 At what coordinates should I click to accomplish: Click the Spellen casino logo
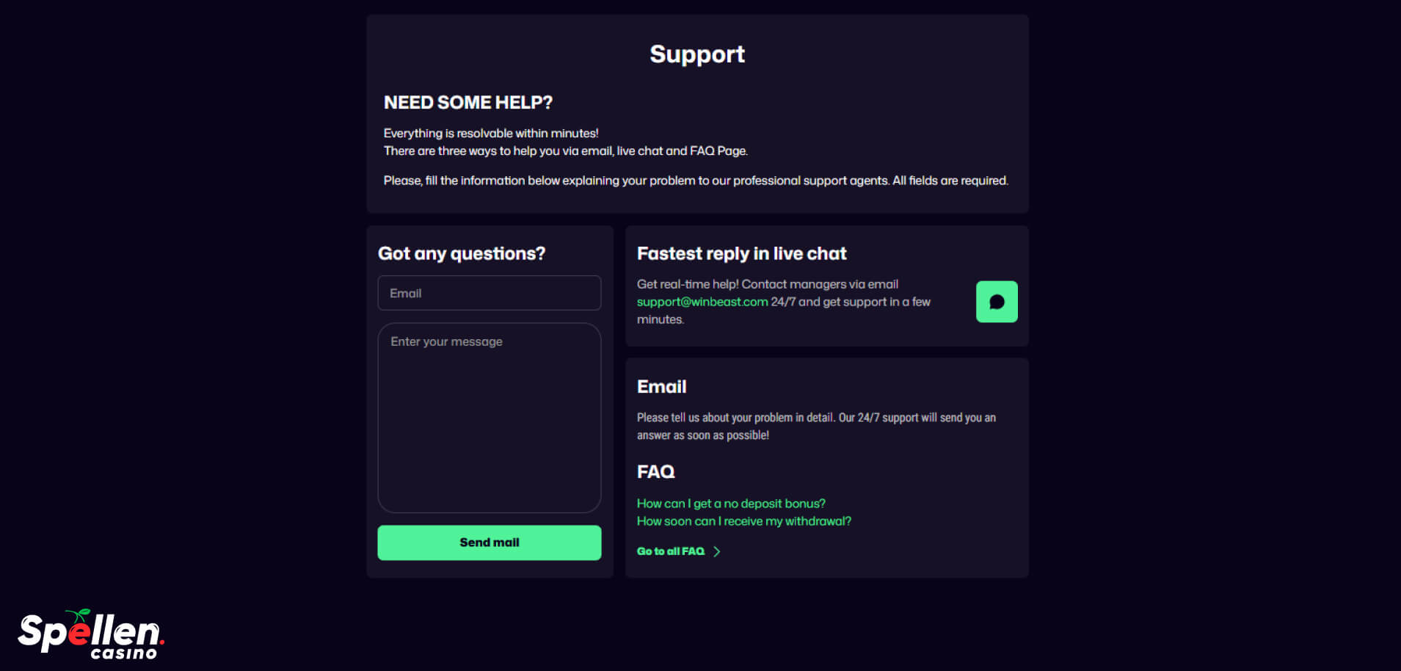(x=91, y=634)
